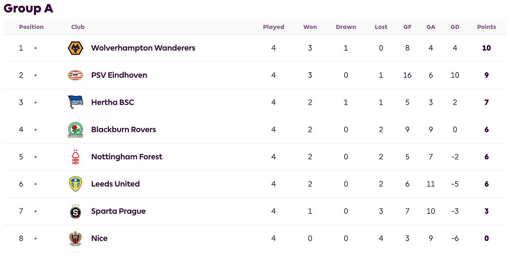Open the Leeds United club name
The height and width of the screenshot is (256, 510).
click(x=115, y=184)
